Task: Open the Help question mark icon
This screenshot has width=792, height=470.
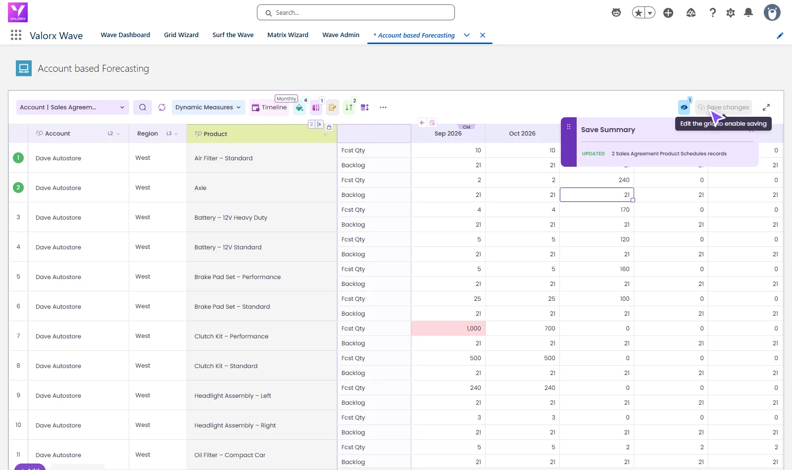Action: [x=713, y=13]
